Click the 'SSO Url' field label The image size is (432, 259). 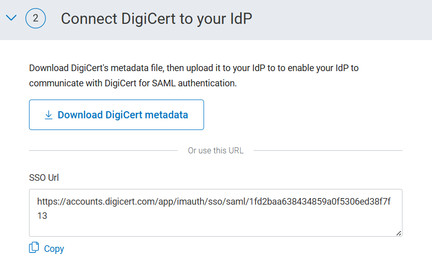44,177
